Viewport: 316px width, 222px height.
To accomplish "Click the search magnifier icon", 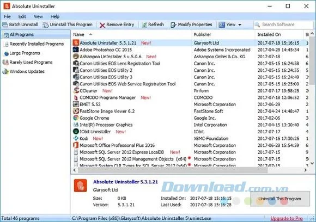I will (257, 24).
